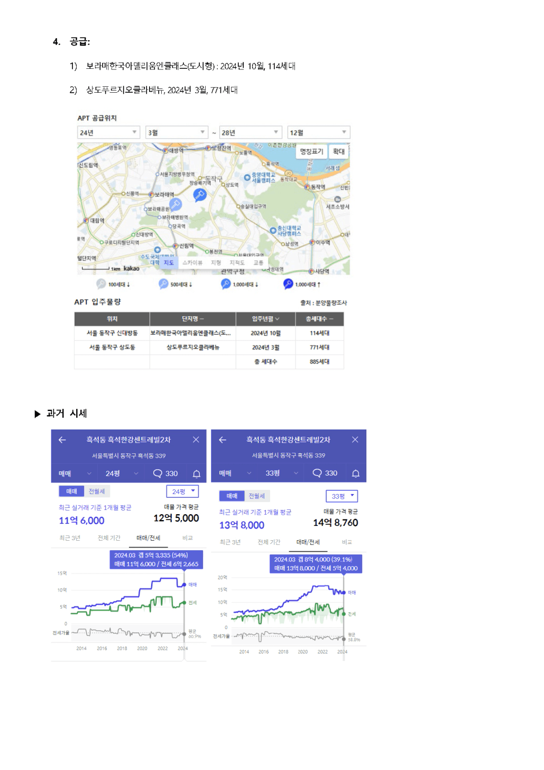544x770 pixels.
Task: Select 매매/전세 tab in 33평 panel
Action: [x=308, y=542]
